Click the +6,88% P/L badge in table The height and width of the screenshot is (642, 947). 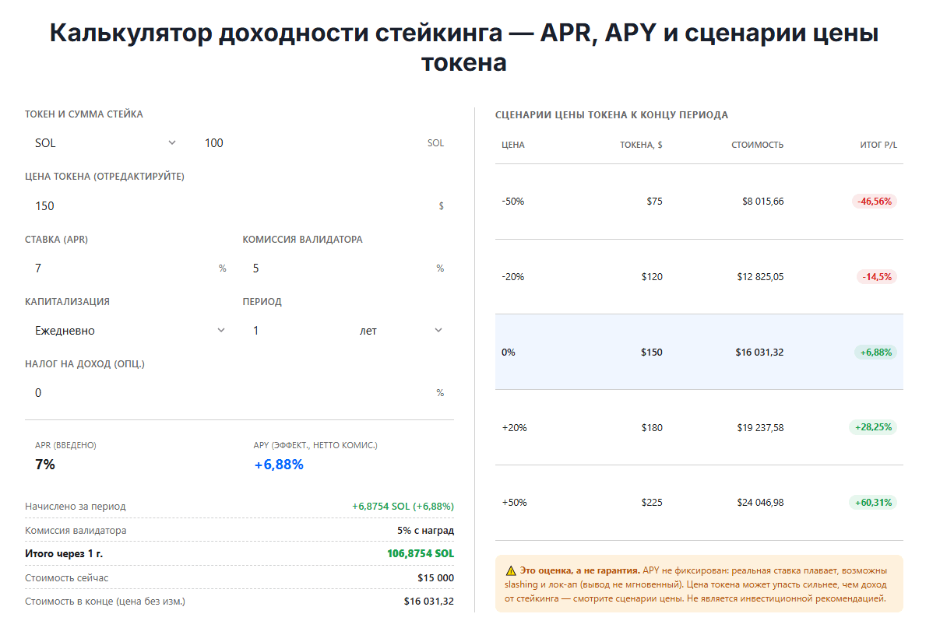[x=876, y=353]
